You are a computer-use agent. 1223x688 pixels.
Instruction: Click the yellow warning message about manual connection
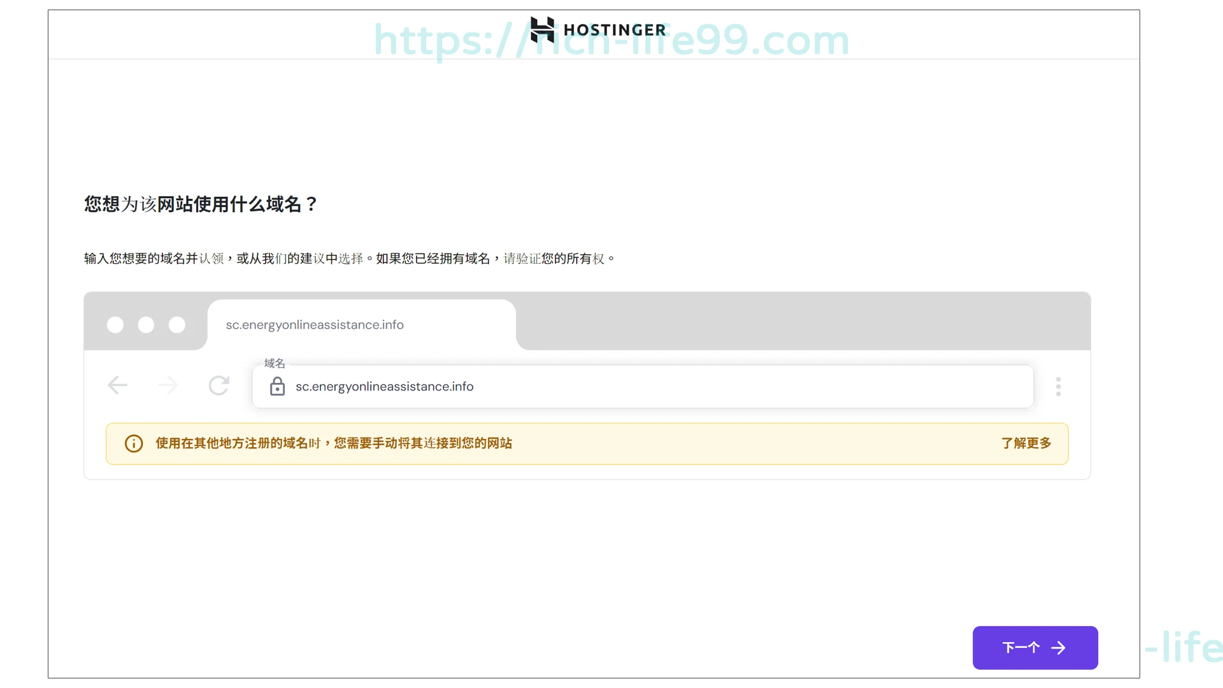click(x=334, y=443)
